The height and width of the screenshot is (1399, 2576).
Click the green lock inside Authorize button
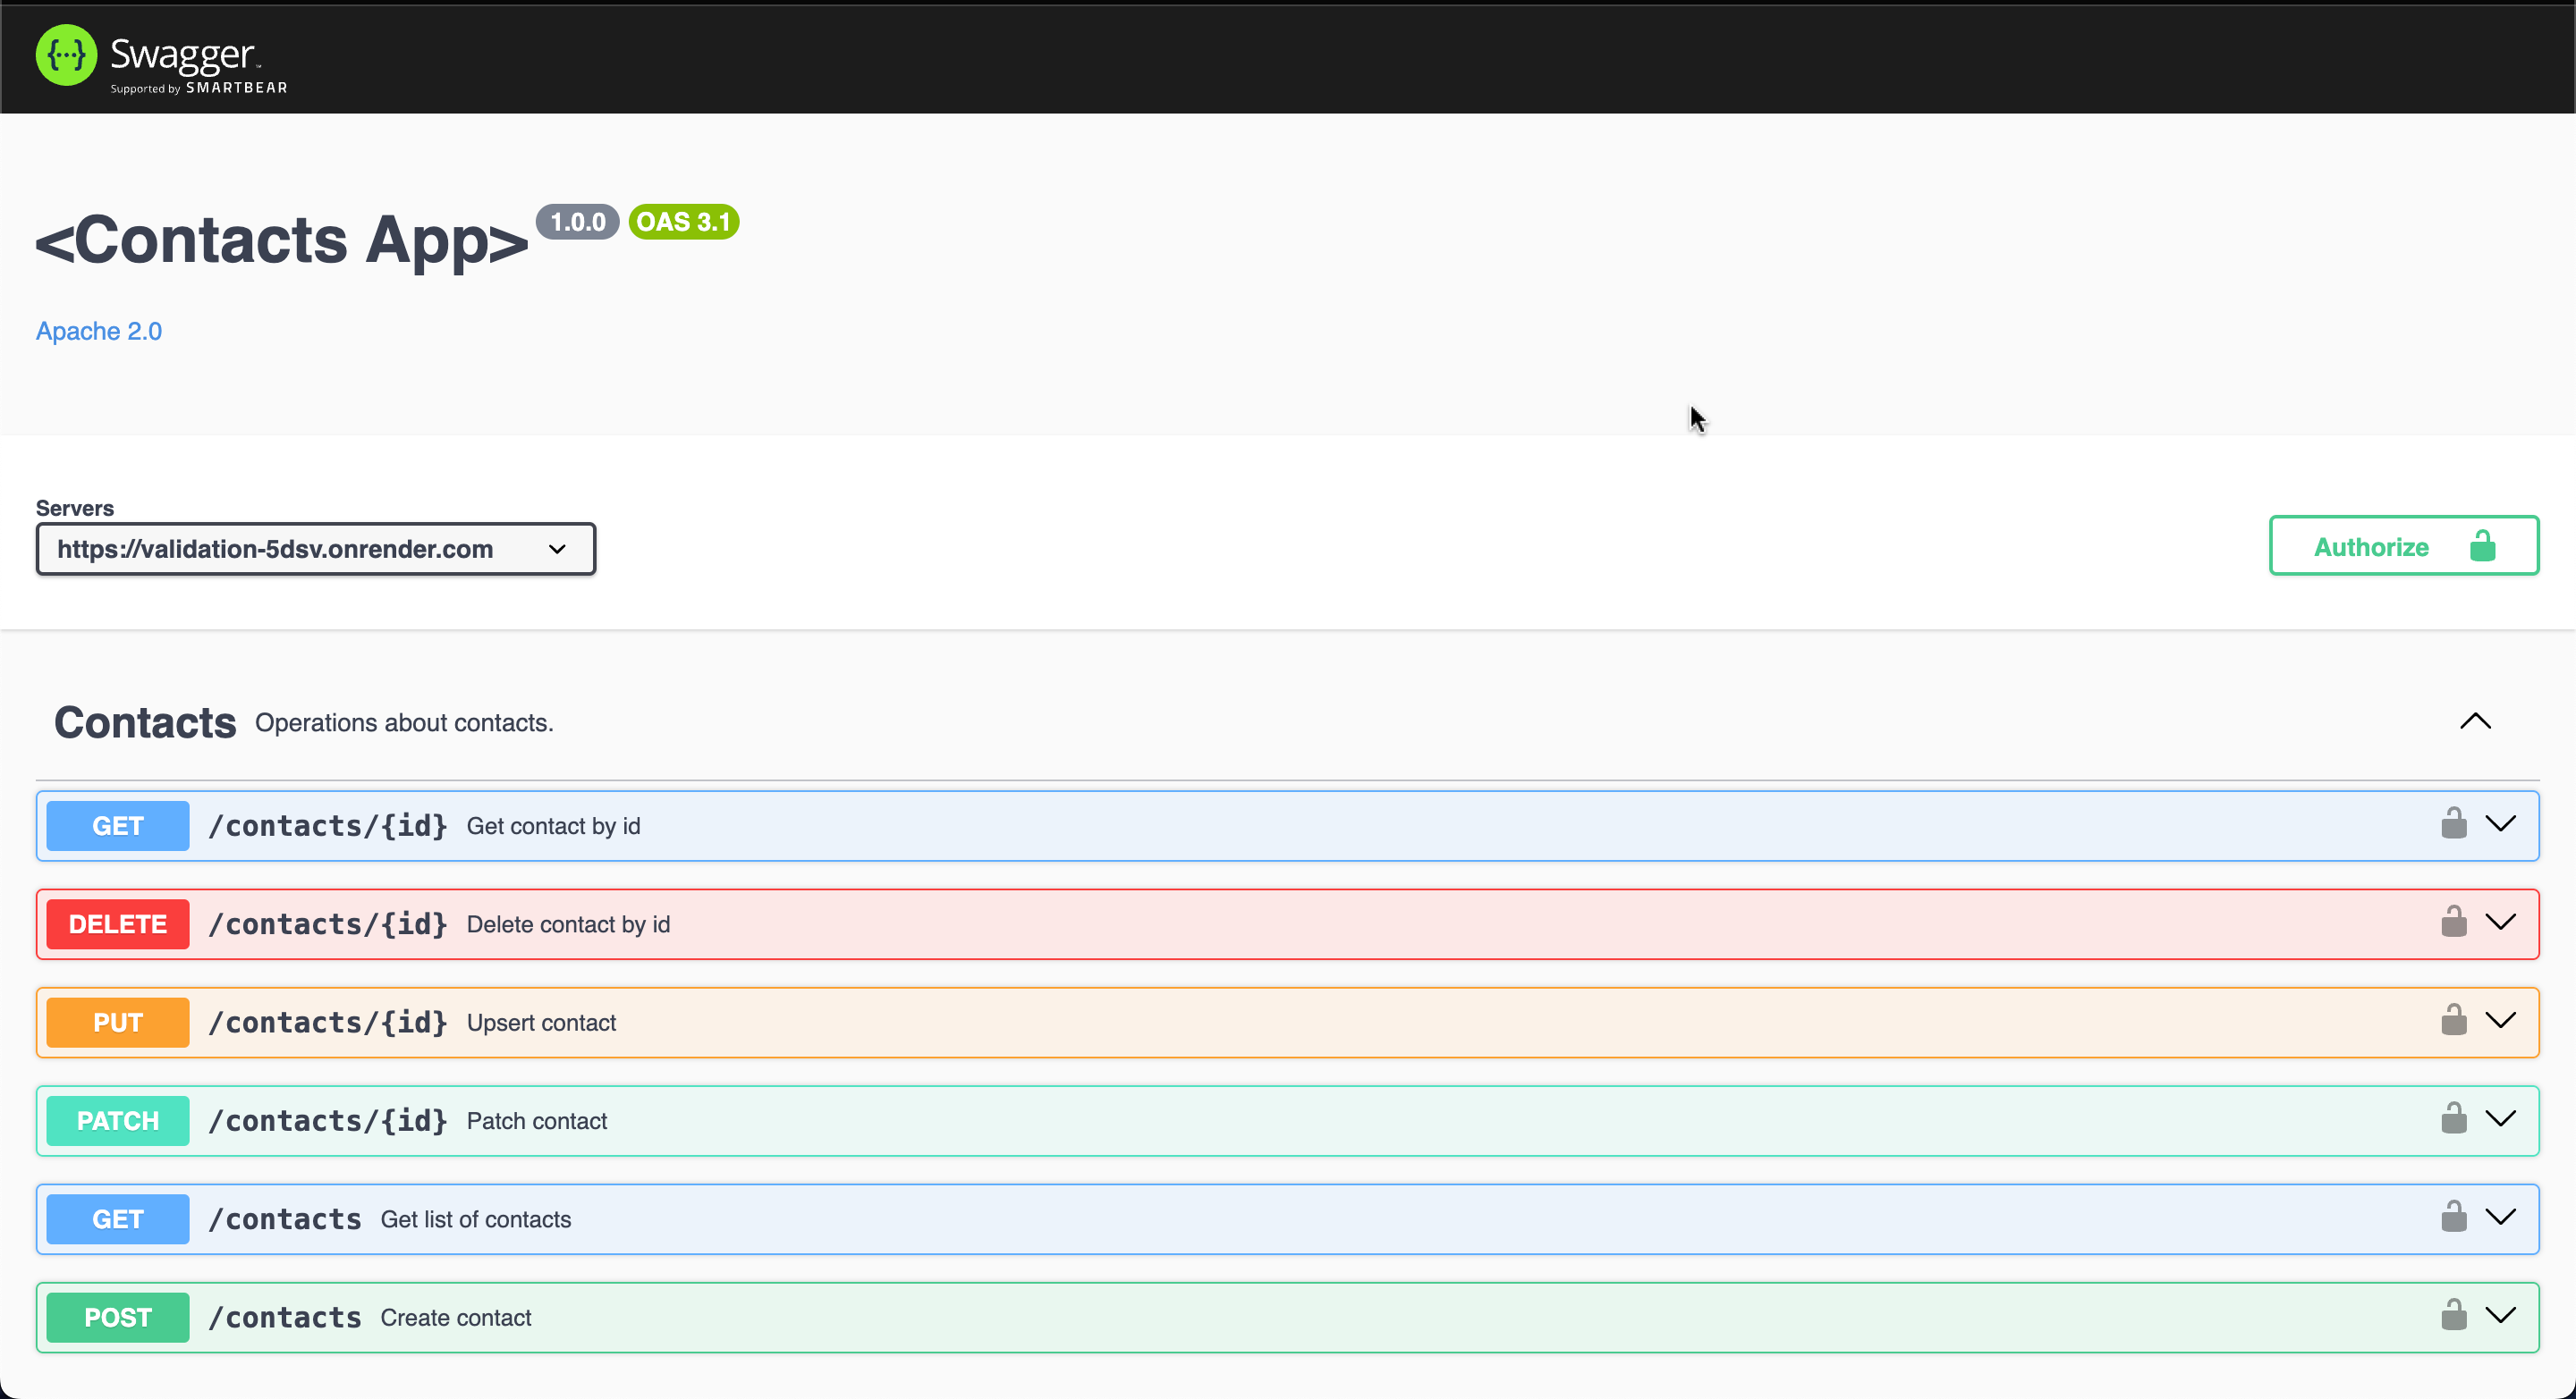tap(2482, 546)
